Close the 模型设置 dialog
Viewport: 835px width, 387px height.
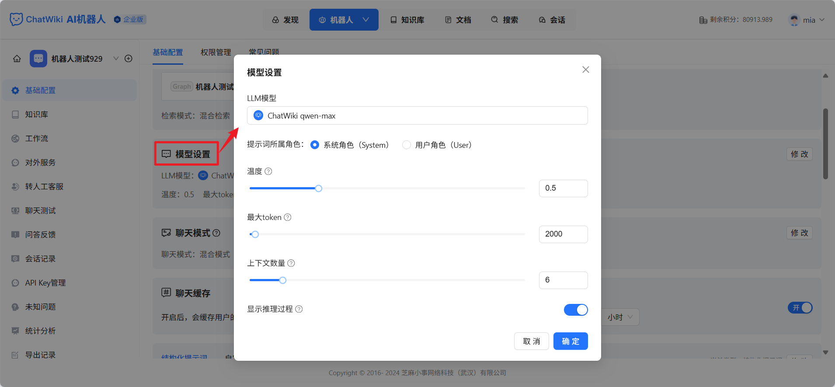coord(586,70)
